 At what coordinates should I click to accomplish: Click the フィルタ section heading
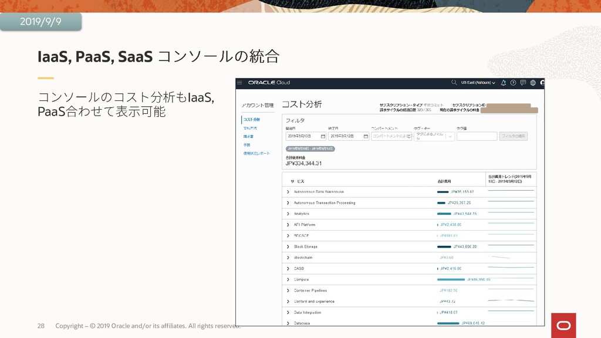295,120
